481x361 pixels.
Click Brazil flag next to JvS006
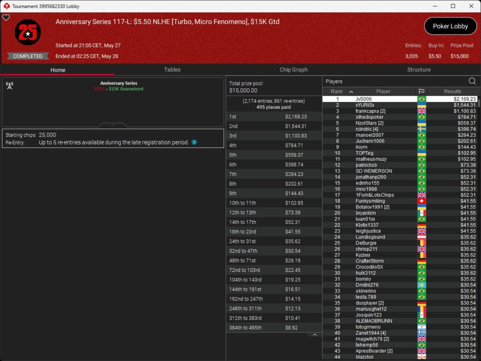pos(421,99)
